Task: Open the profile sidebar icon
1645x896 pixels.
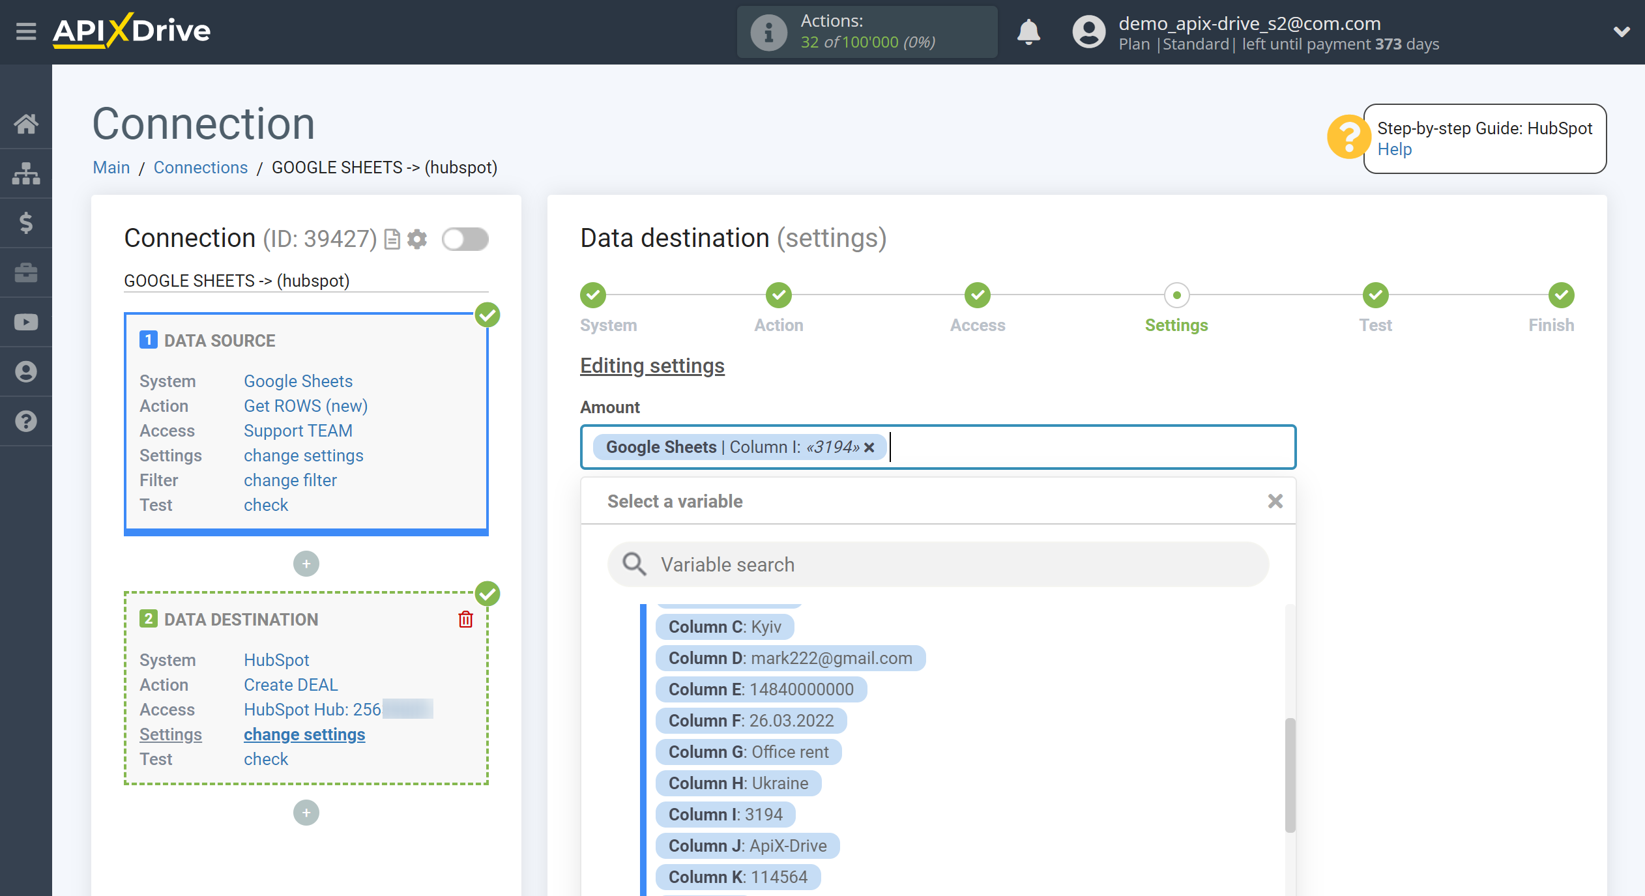Action: [26, 371]
